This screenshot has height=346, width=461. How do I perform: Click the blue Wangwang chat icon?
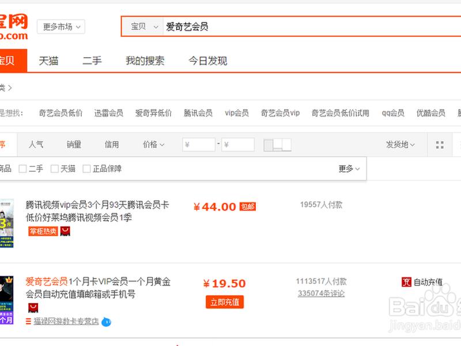107,322
